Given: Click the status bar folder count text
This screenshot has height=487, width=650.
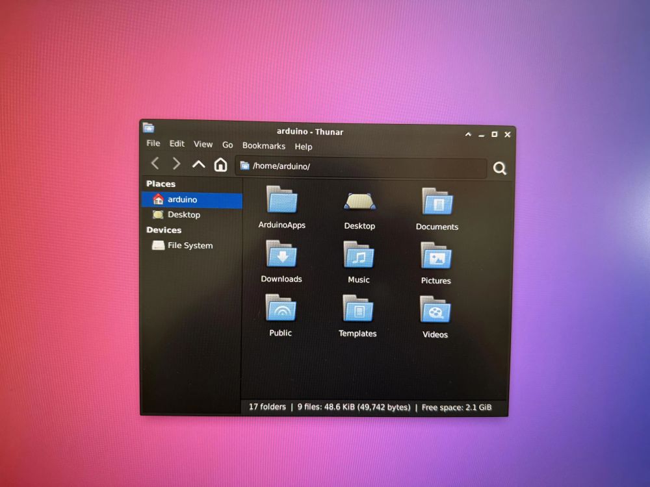Looking at the screenshot, I should 267,406.
